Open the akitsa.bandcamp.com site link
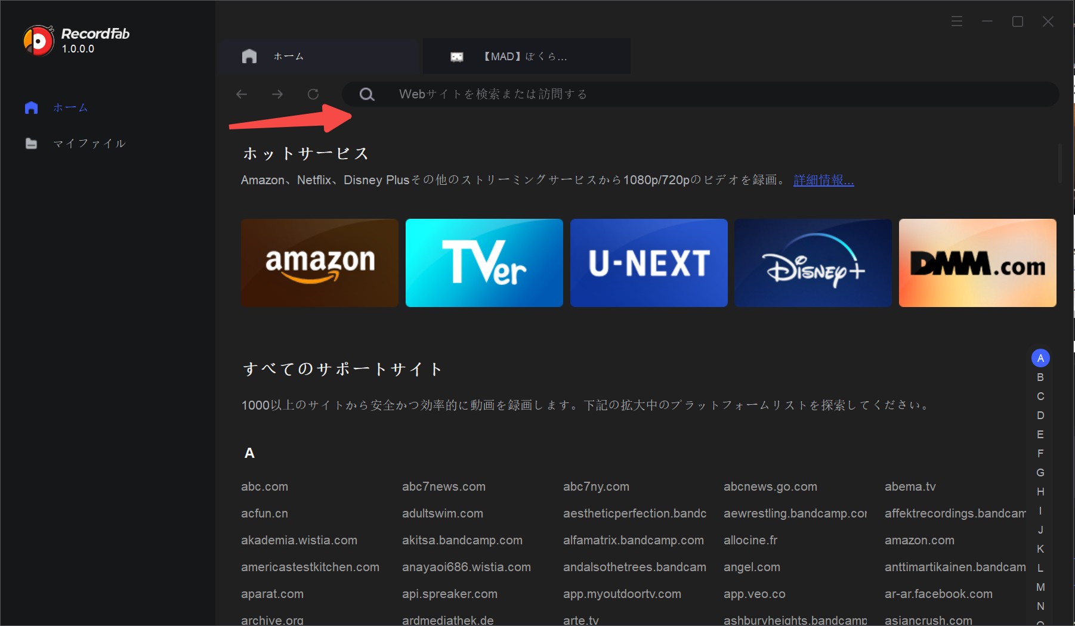1075x626 pixels. [x=462, y=540]
